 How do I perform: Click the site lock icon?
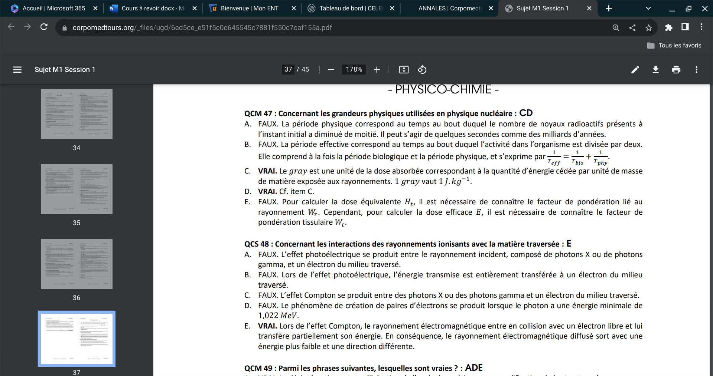click(65, 28)
